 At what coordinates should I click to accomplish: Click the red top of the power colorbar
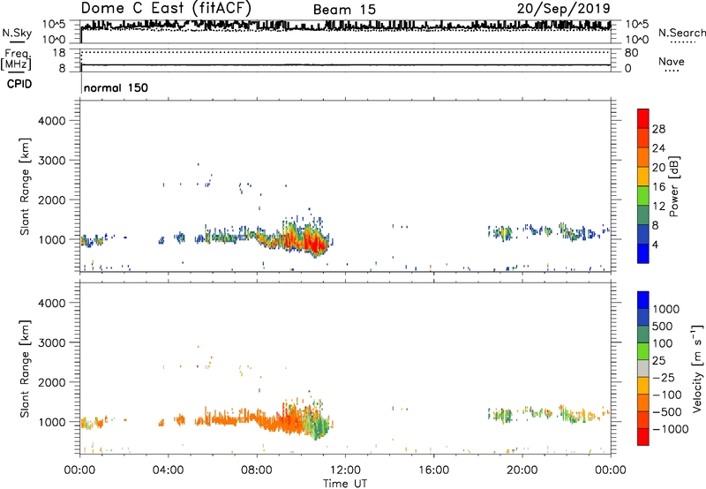coord(643,118)
